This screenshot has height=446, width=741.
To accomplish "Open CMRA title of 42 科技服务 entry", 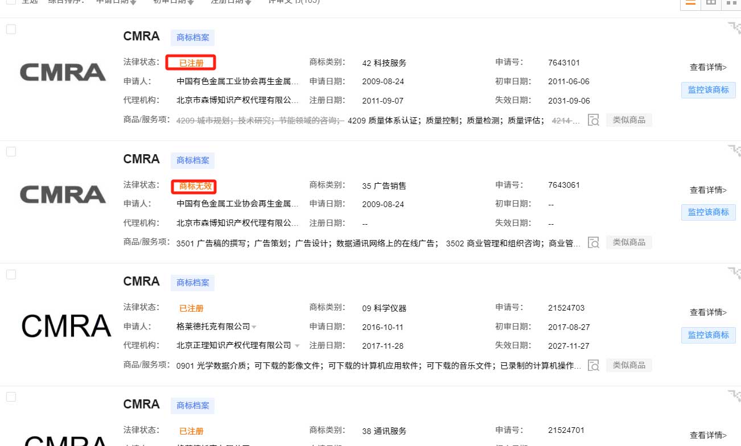I will pos(141,36).
